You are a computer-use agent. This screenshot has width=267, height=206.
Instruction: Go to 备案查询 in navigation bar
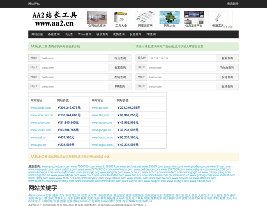[x=54, y=34]
